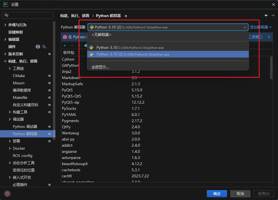Expand the 动态分析工具 node
The width and height of the screenshot is (278, 200).
pyautogui.click(x=10, y=163)
